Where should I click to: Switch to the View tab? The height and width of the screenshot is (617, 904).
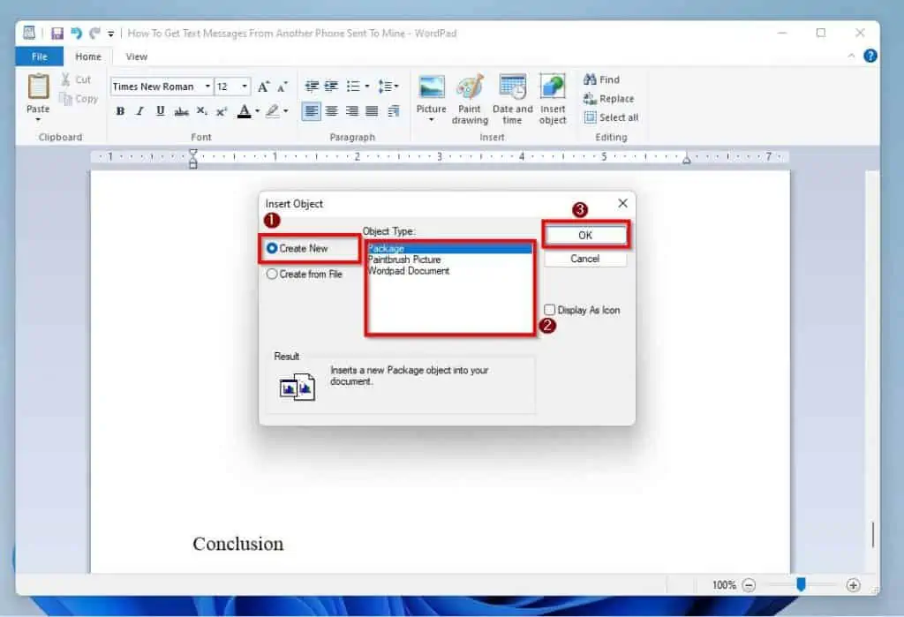137,56
